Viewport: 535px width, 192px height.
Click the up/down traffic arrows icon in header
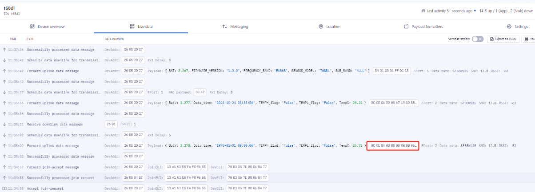[x=481, y=10]
